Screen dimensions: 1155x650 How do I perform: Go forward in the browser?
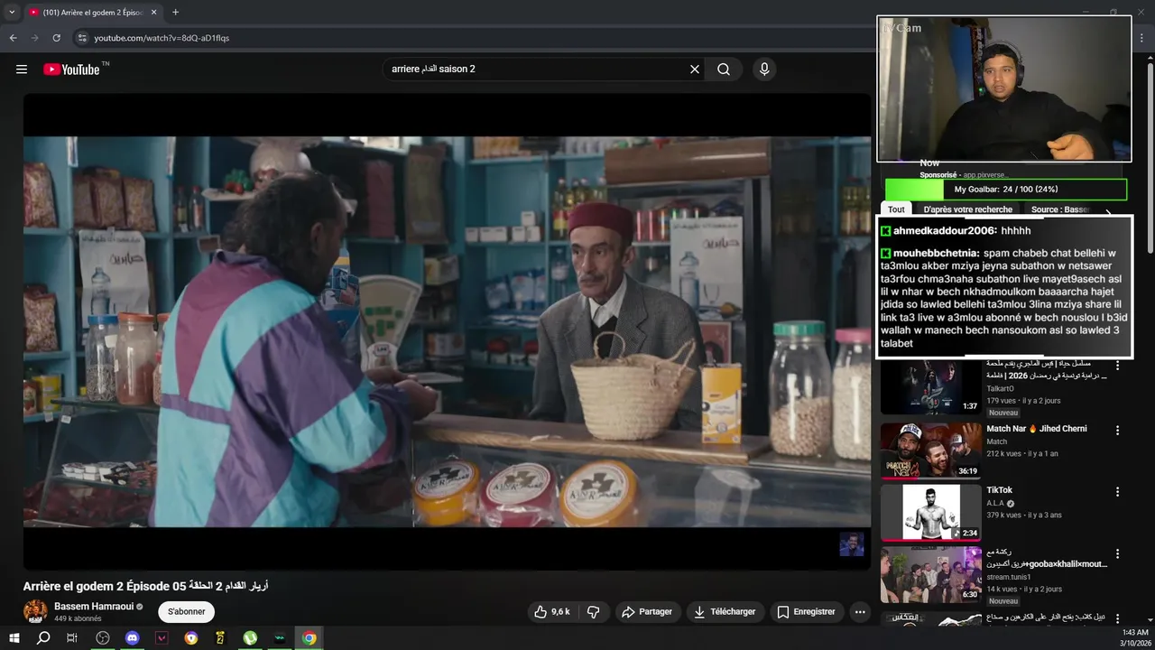(34, 38)
